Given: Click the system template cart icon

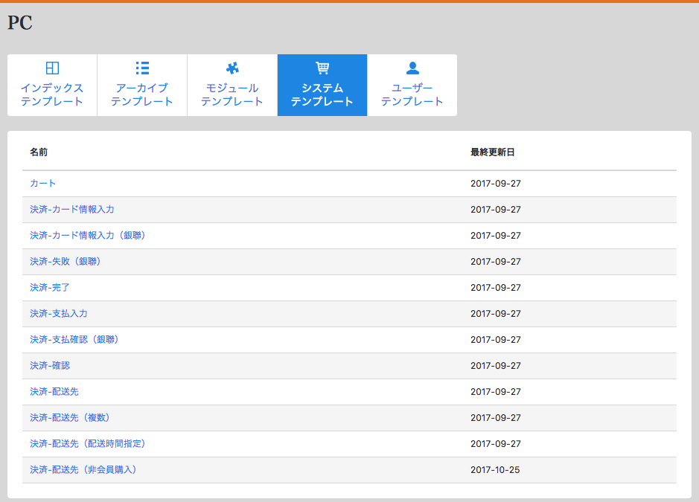Looking at the screenshot, I should coord(322,68).
